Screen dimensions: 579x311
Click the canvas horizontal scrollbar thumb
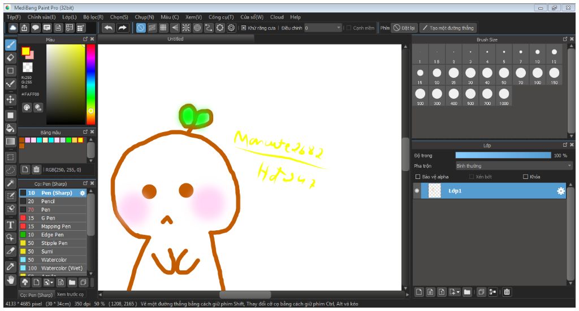pyautogui.click(x=245, y=295)
